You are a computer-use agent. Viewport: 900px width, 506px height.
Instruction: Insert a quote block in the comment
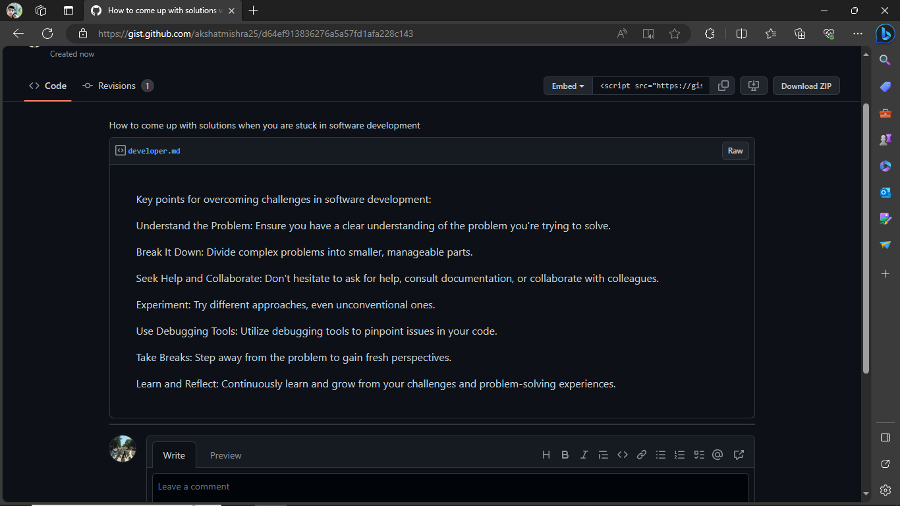[x=603, y=455]
